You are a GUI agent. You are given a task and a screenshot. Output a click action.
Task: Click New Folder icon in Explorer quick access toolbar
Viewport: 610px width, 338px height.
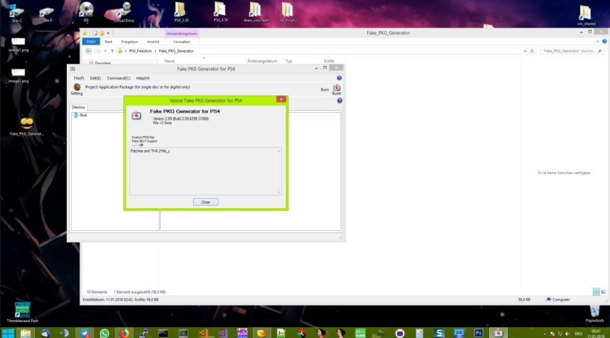(102, 33)
